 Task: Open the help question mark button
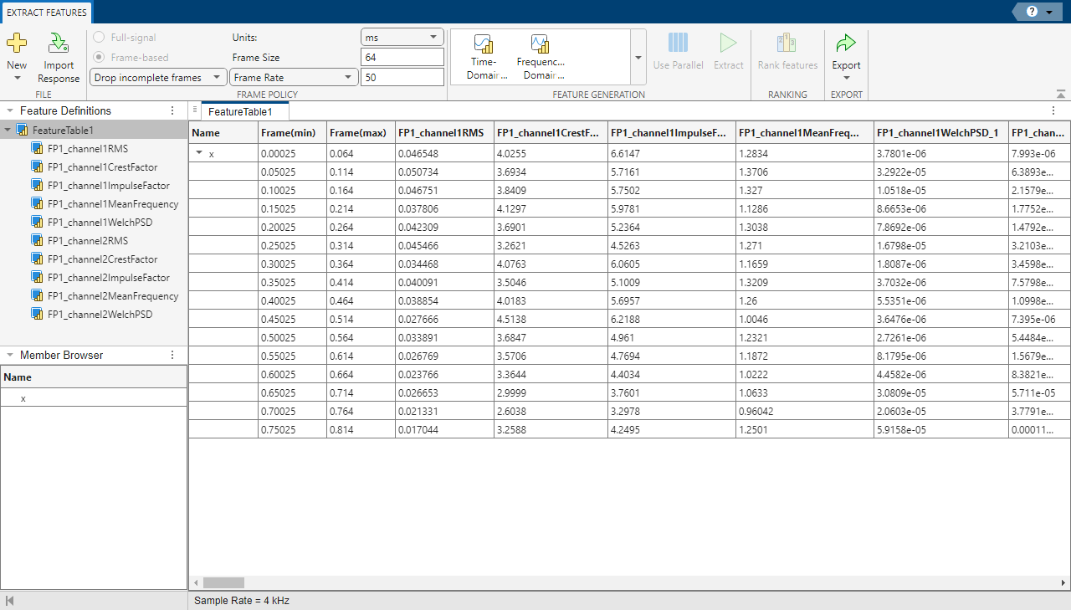tap(1032, 12)
